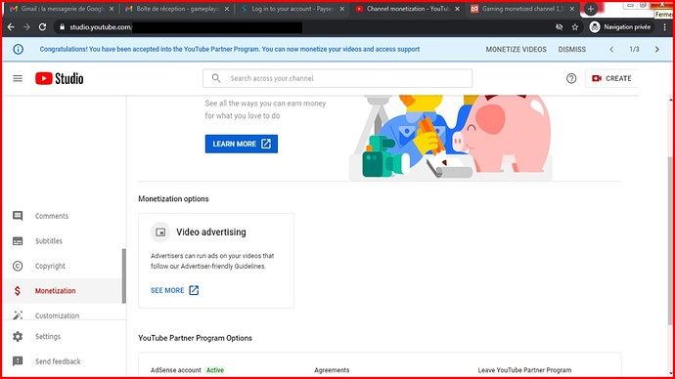Switch to the Gmail messagerie tab
The image size is (675, 379).
tap(62, 9)
